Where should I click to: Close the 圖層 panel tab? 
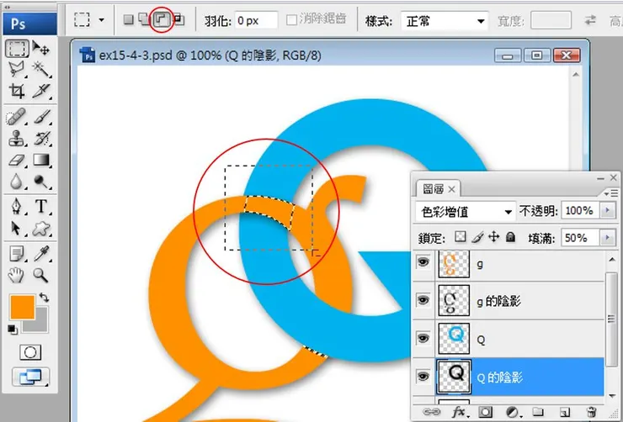(452, 190)
